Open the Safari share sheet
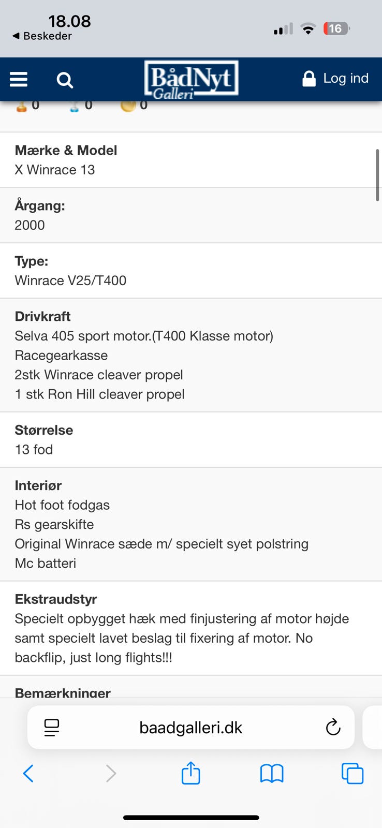Viewport: 382px width, 828px height. (x=191, y=773)
